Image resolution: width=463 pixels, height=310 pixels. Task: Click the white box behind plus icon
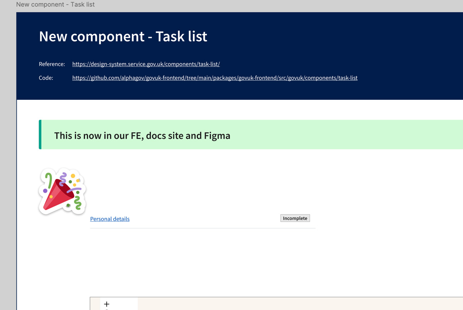tap(119, 304)
